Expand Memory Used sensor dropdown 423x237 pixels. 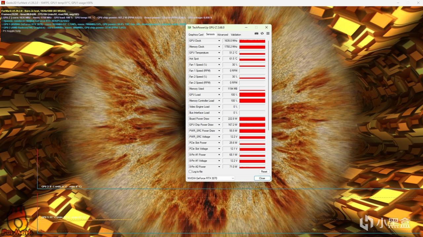point(219,89)
